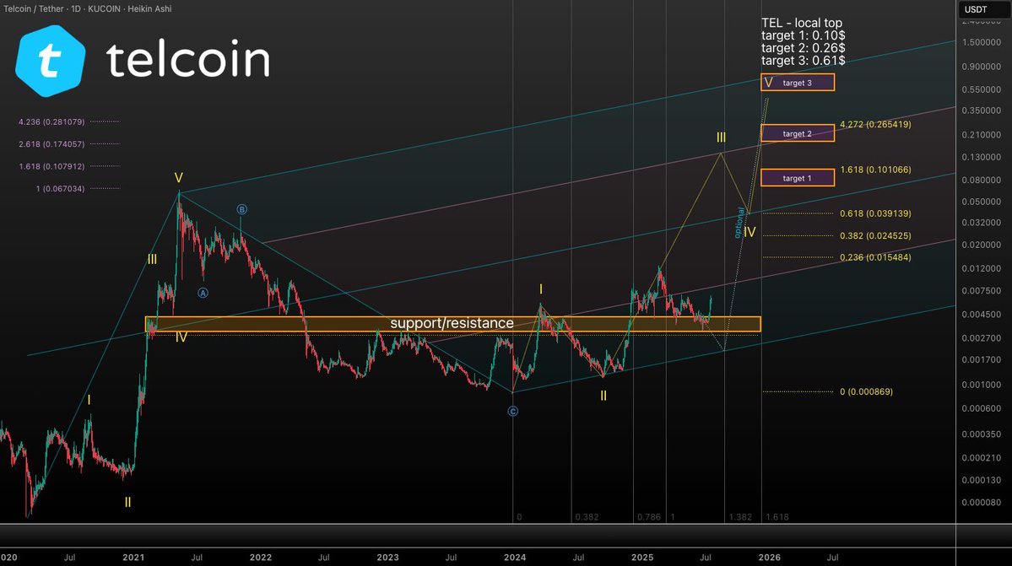Viewport: 1012px width, 566px height.
Task: Click the 0.012000 price scale label
Action: coord(981,268)
